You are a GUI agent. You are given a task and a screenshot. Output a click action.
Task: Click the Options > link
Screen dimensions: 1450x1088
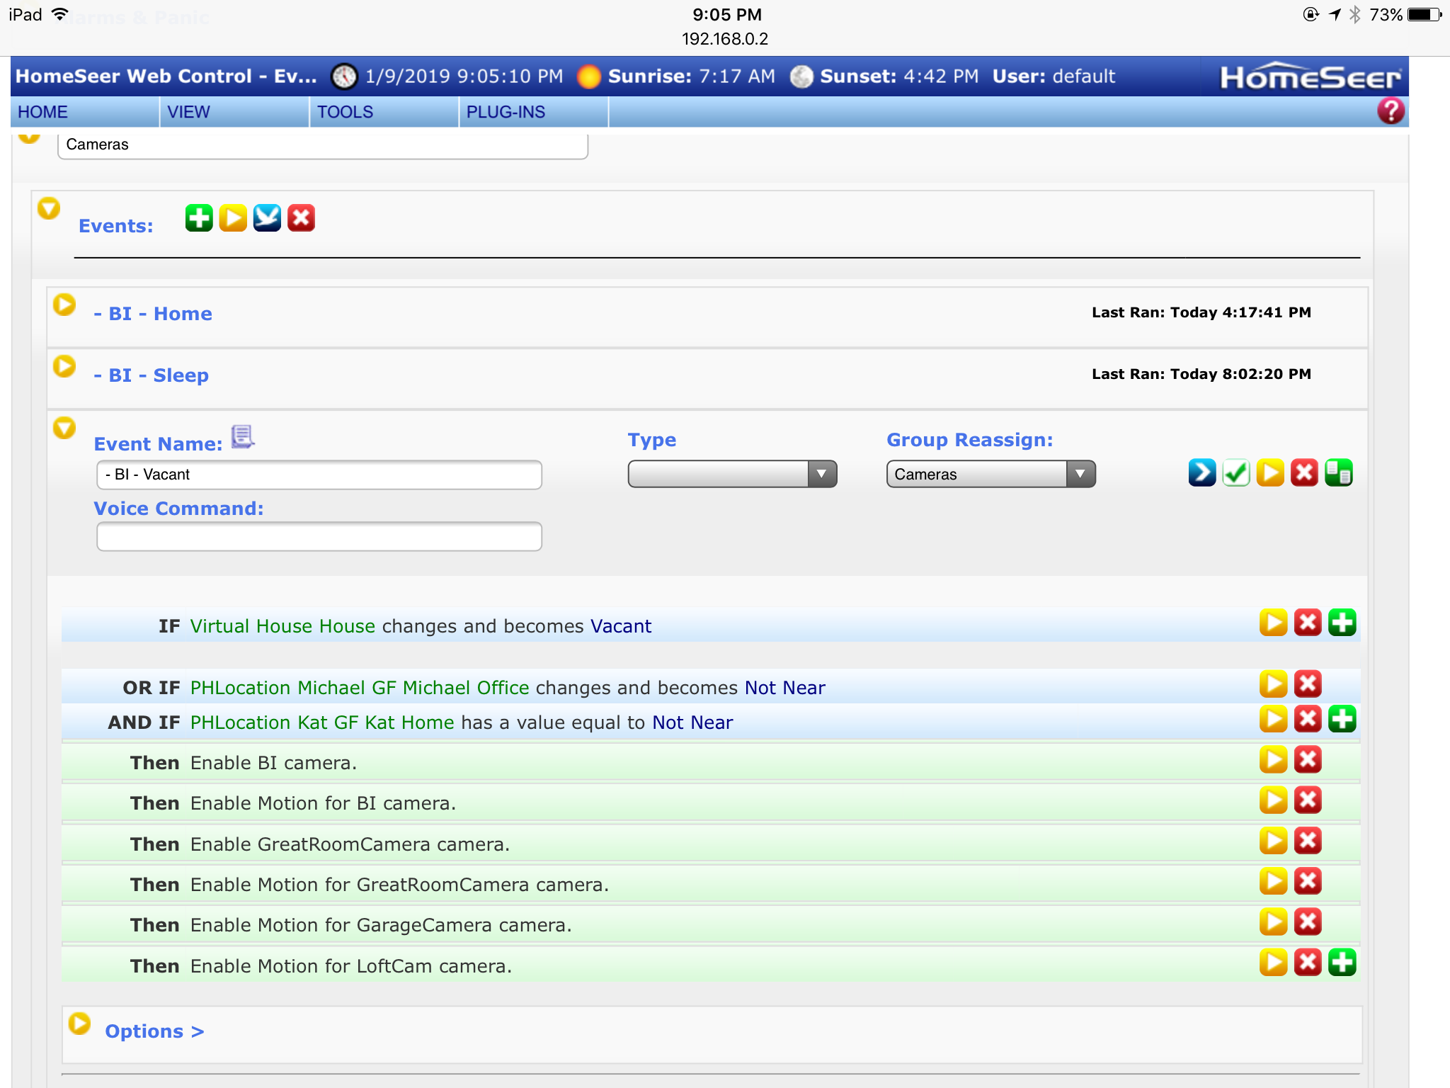point(154,1031)
